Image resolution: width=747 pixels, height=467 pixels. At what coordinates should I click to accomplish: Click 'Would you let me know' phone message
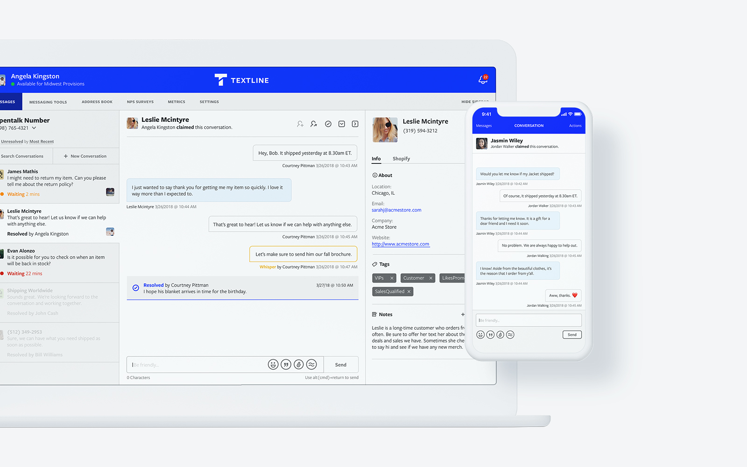(517, 174)
